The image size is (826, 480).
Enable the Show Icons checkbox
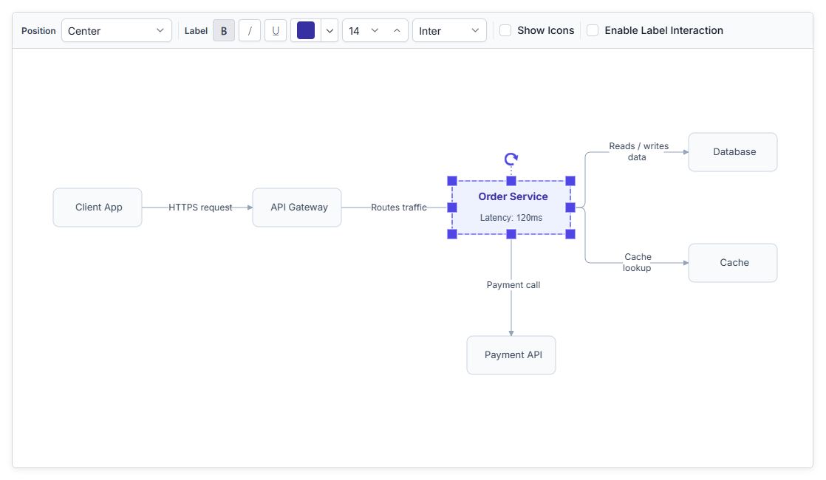tap(505, 30)
